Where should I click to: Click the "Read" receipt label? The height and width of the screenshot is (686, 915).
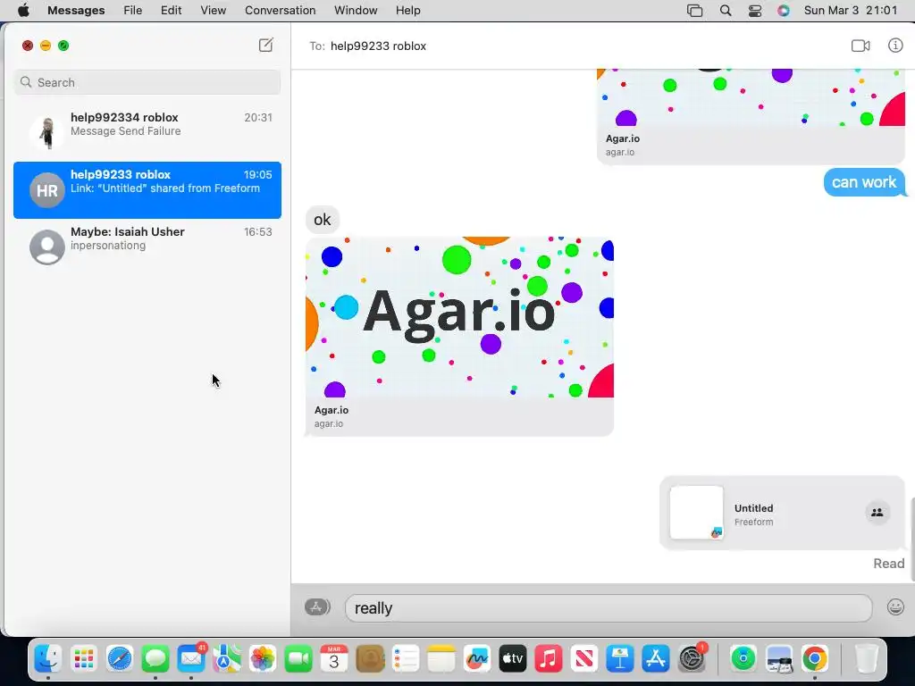click(x=888, y=564)
